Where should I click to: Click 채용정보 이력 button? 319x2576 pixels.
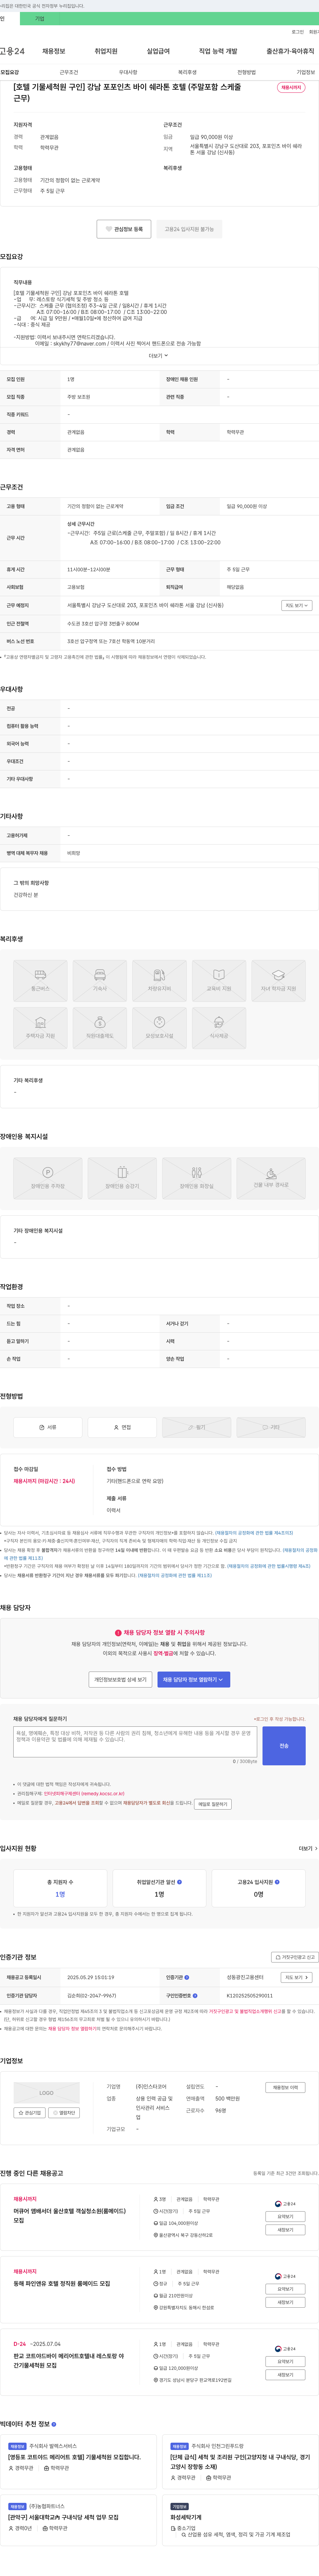285,2087
